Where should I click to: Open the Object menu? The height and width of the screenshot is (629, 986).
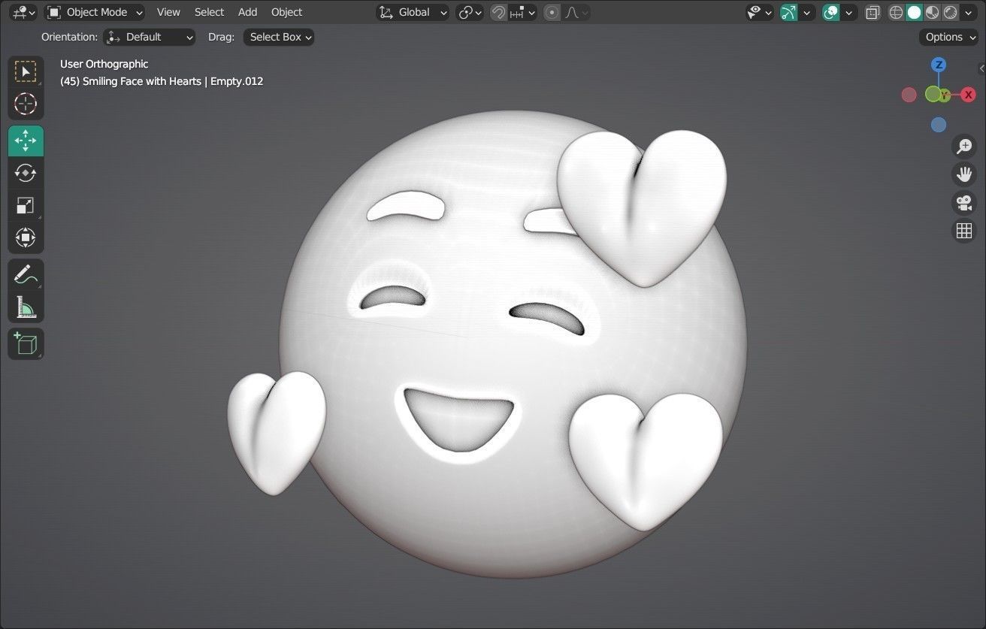coord(286,12)
